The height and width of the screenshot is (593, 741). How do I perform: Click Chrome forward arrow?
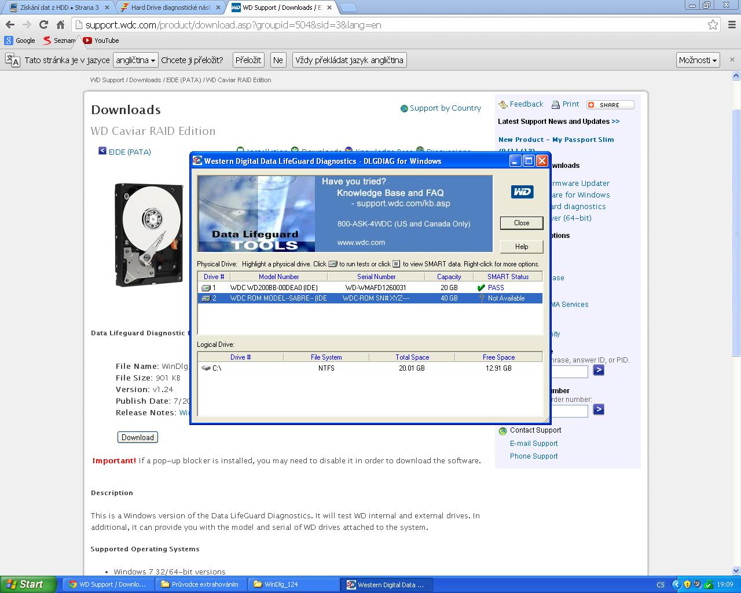tap(27, 25)
